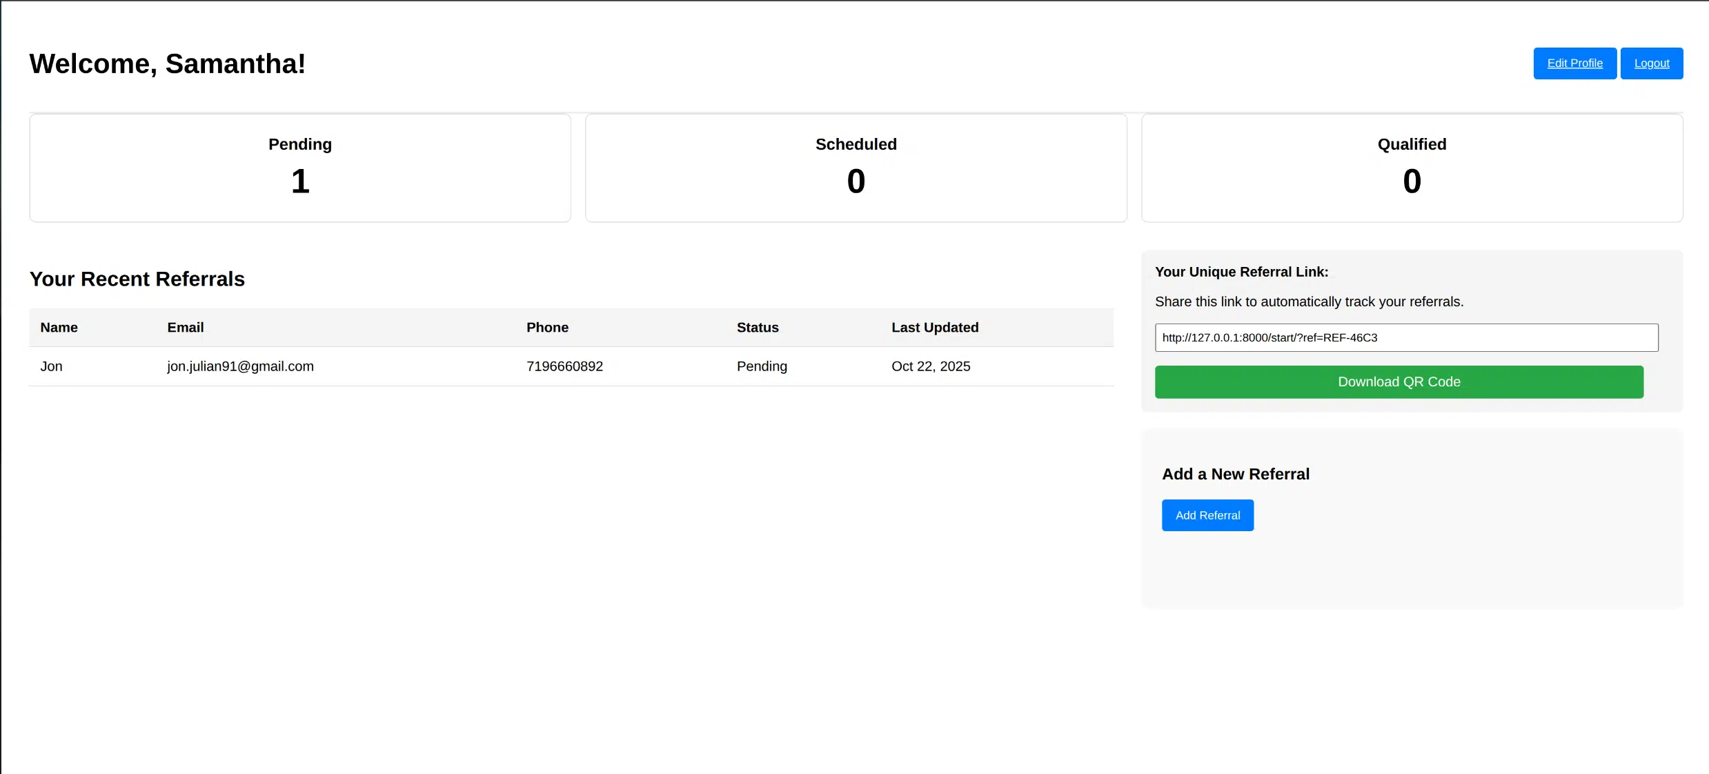The height and width of the screenshot is (774, 1709).
Task: Click the Email column header
Action: (x=186, y=328)
